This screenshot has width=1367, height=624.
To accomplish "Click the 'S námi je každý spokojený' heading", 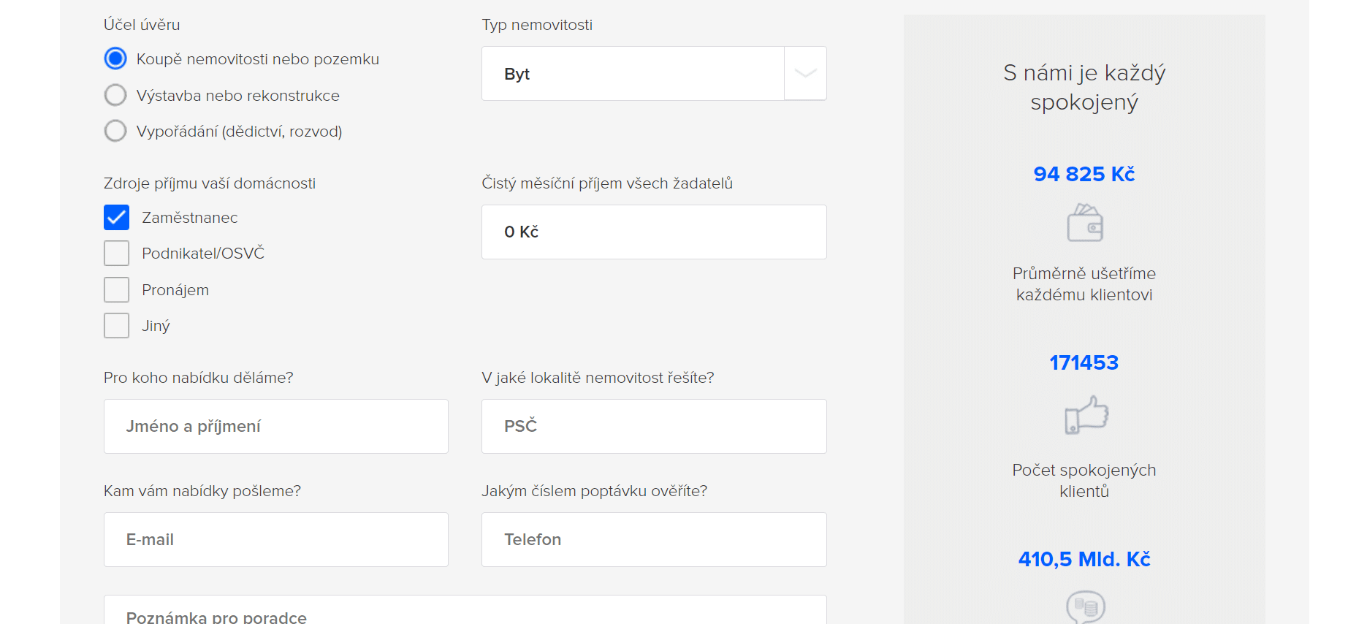I will pyautogui.click(x=1084, y=88).
